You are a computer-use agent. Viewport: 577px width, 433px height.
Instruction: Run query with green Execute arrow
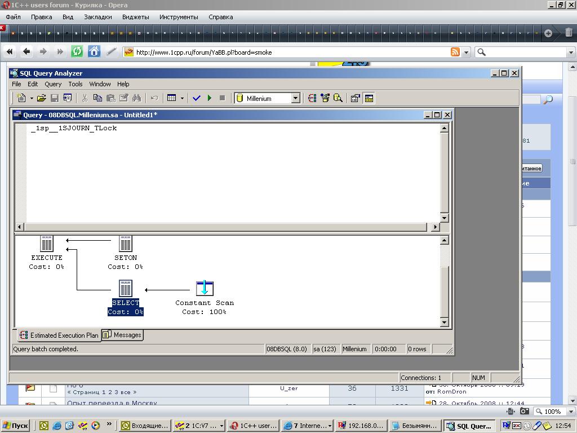pyautogui.click(x=210, y=98)
